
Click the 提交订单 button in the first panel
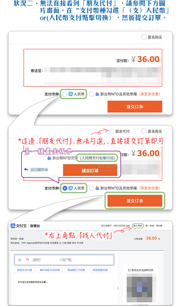click(135, 107)
